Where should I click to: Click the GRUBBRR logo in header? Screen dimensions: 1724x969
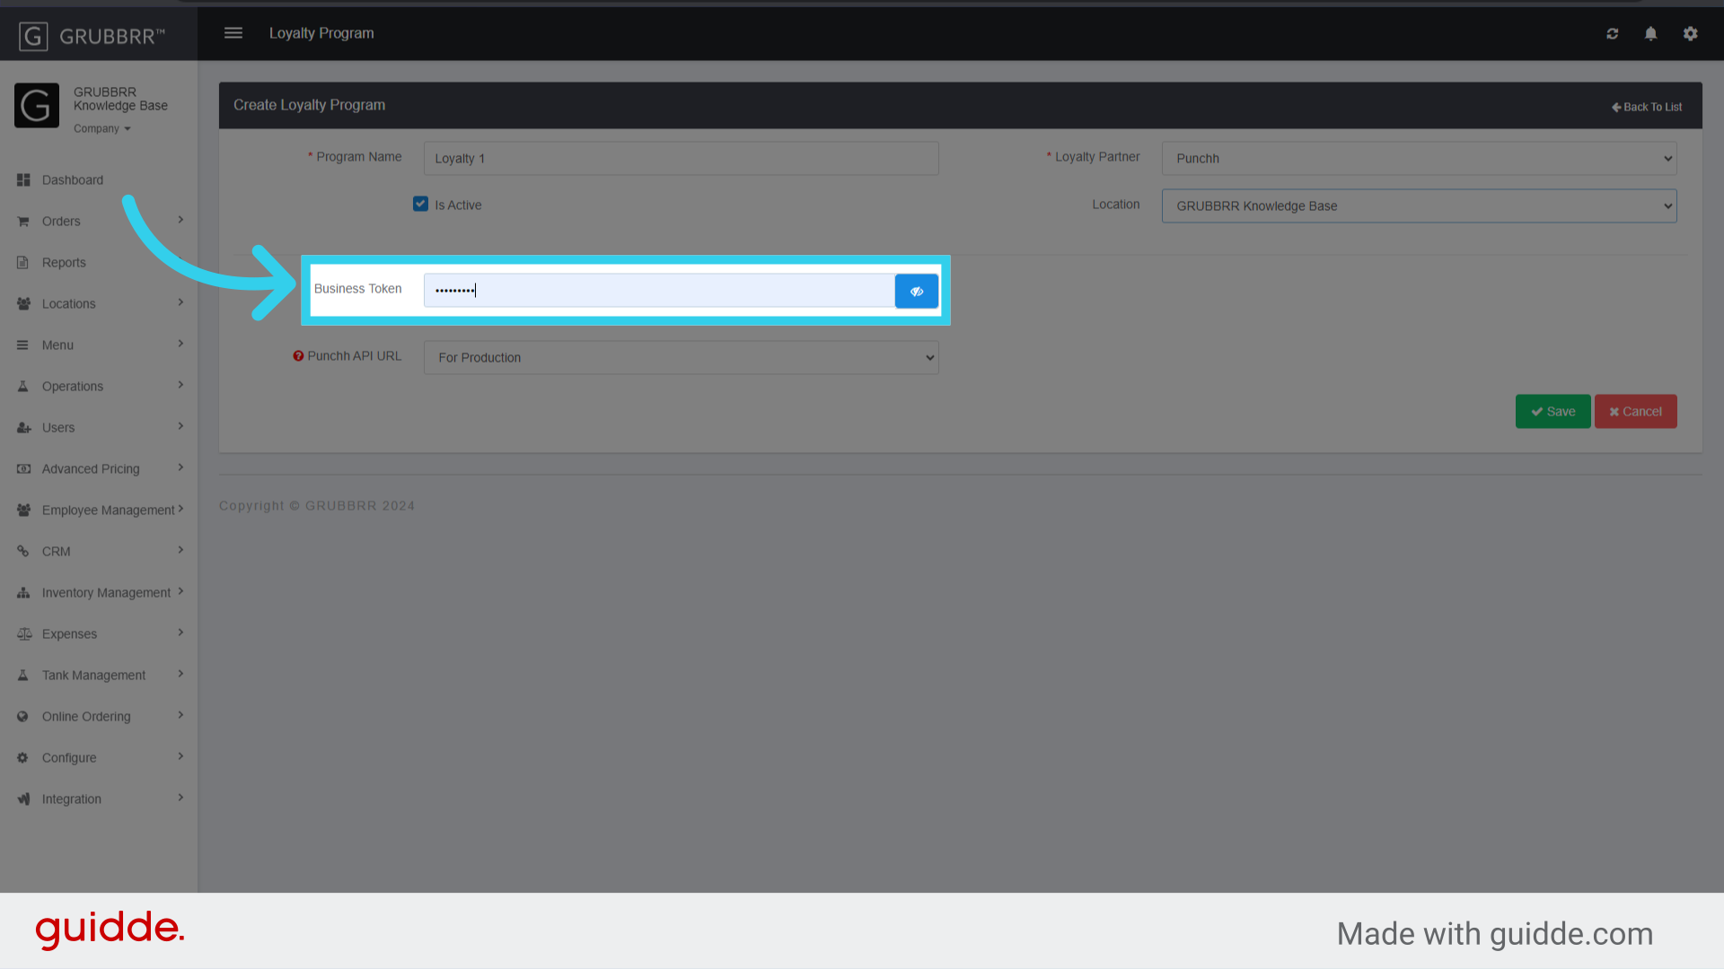click(x=92, y=36)
